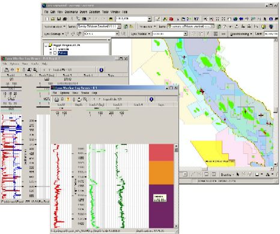Click the Full Extent globe icon
Image resolution: width=280 pixels, height=234 pixels.
coord(235,19)
